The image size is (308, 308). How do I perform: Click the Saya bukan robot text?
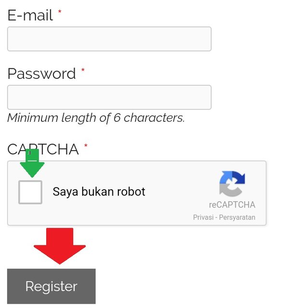pos(99,192)
